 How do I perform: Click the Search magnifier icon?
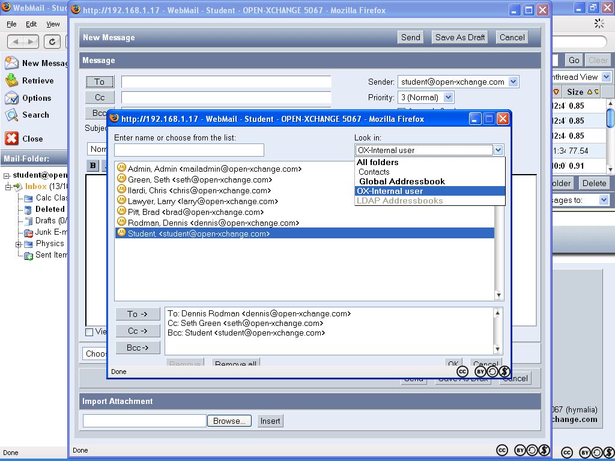pos(11,115)
